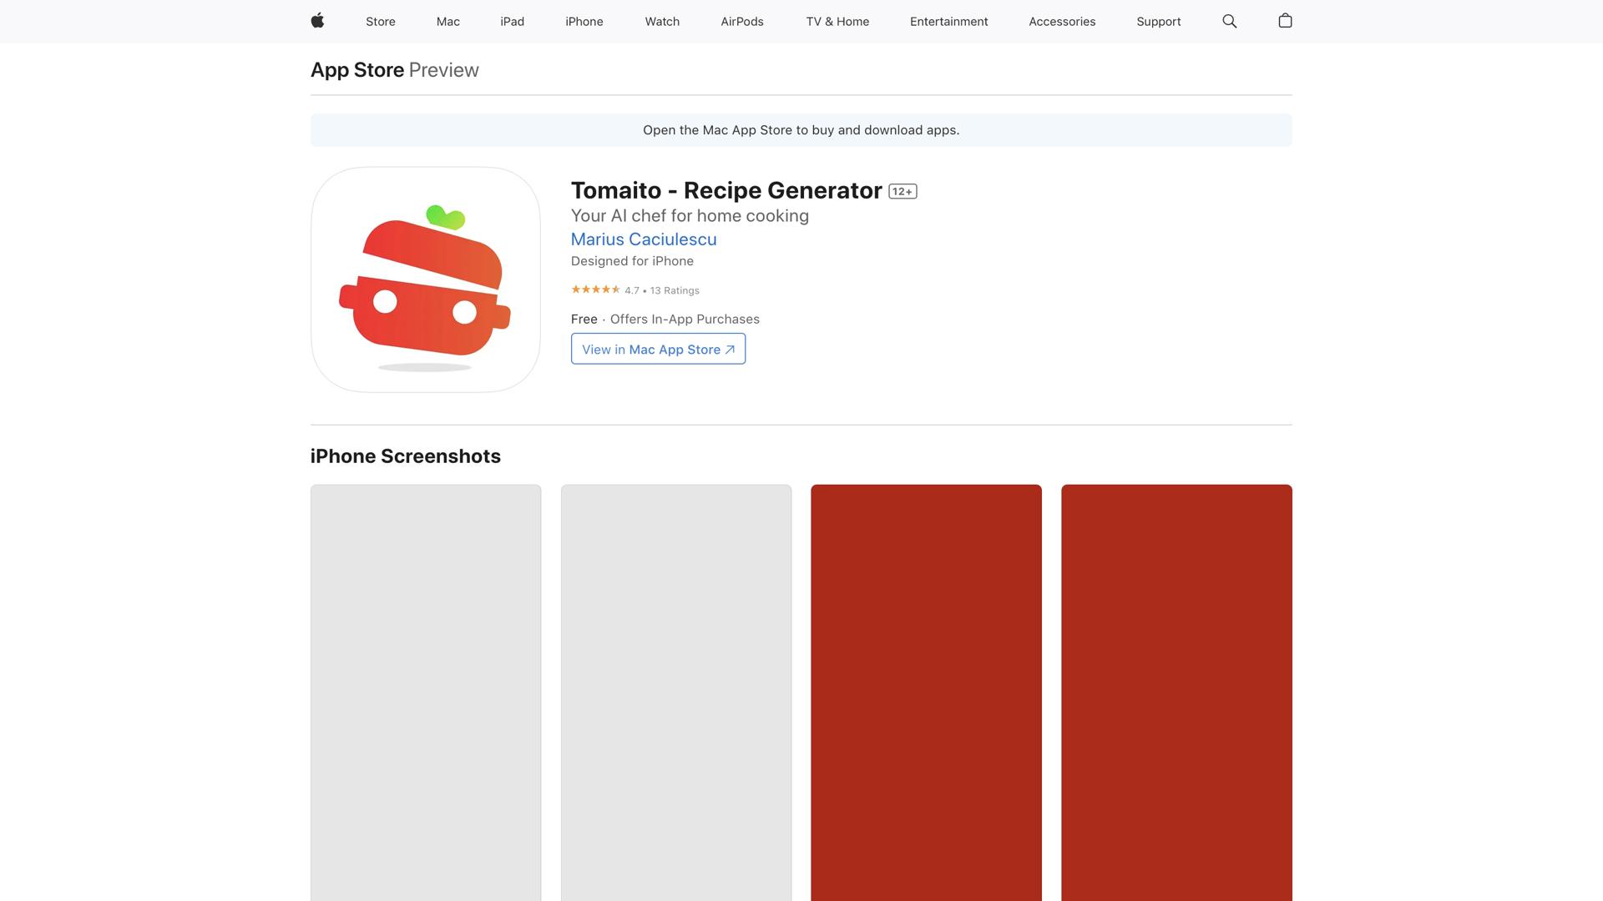This screenshot has height=901, width=1603.
Task: Open the shopping bag icon
Action: (x=1285, y=21)
